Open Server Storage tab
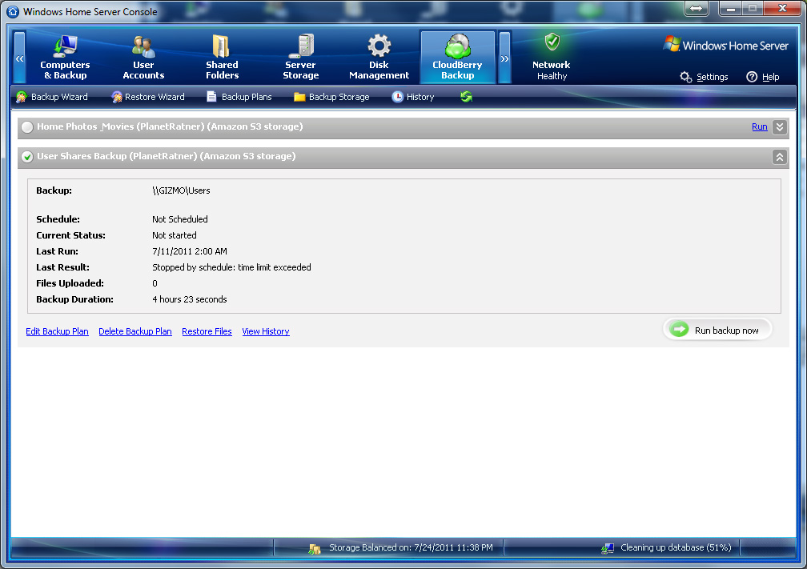Screen dimensions: 807x569 pyautogui.click(x=300, y=57)
